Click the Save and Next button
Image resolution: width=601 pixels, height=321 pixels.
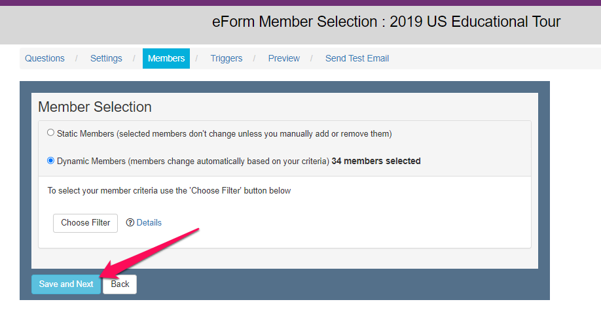66,284
